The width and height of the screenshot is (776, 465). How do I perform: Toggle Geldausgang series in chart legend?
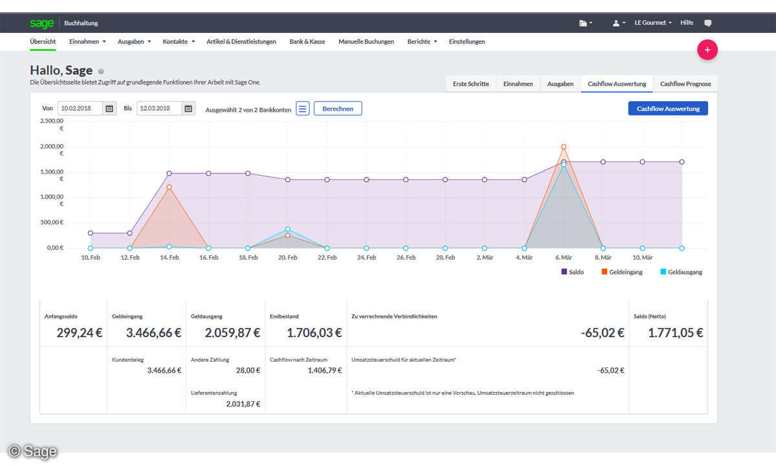click(681, 272)
